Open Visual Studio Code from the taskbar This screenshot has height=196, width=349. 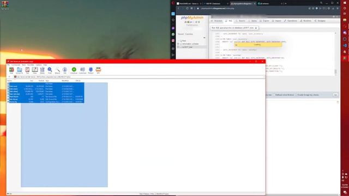(345, 45)
